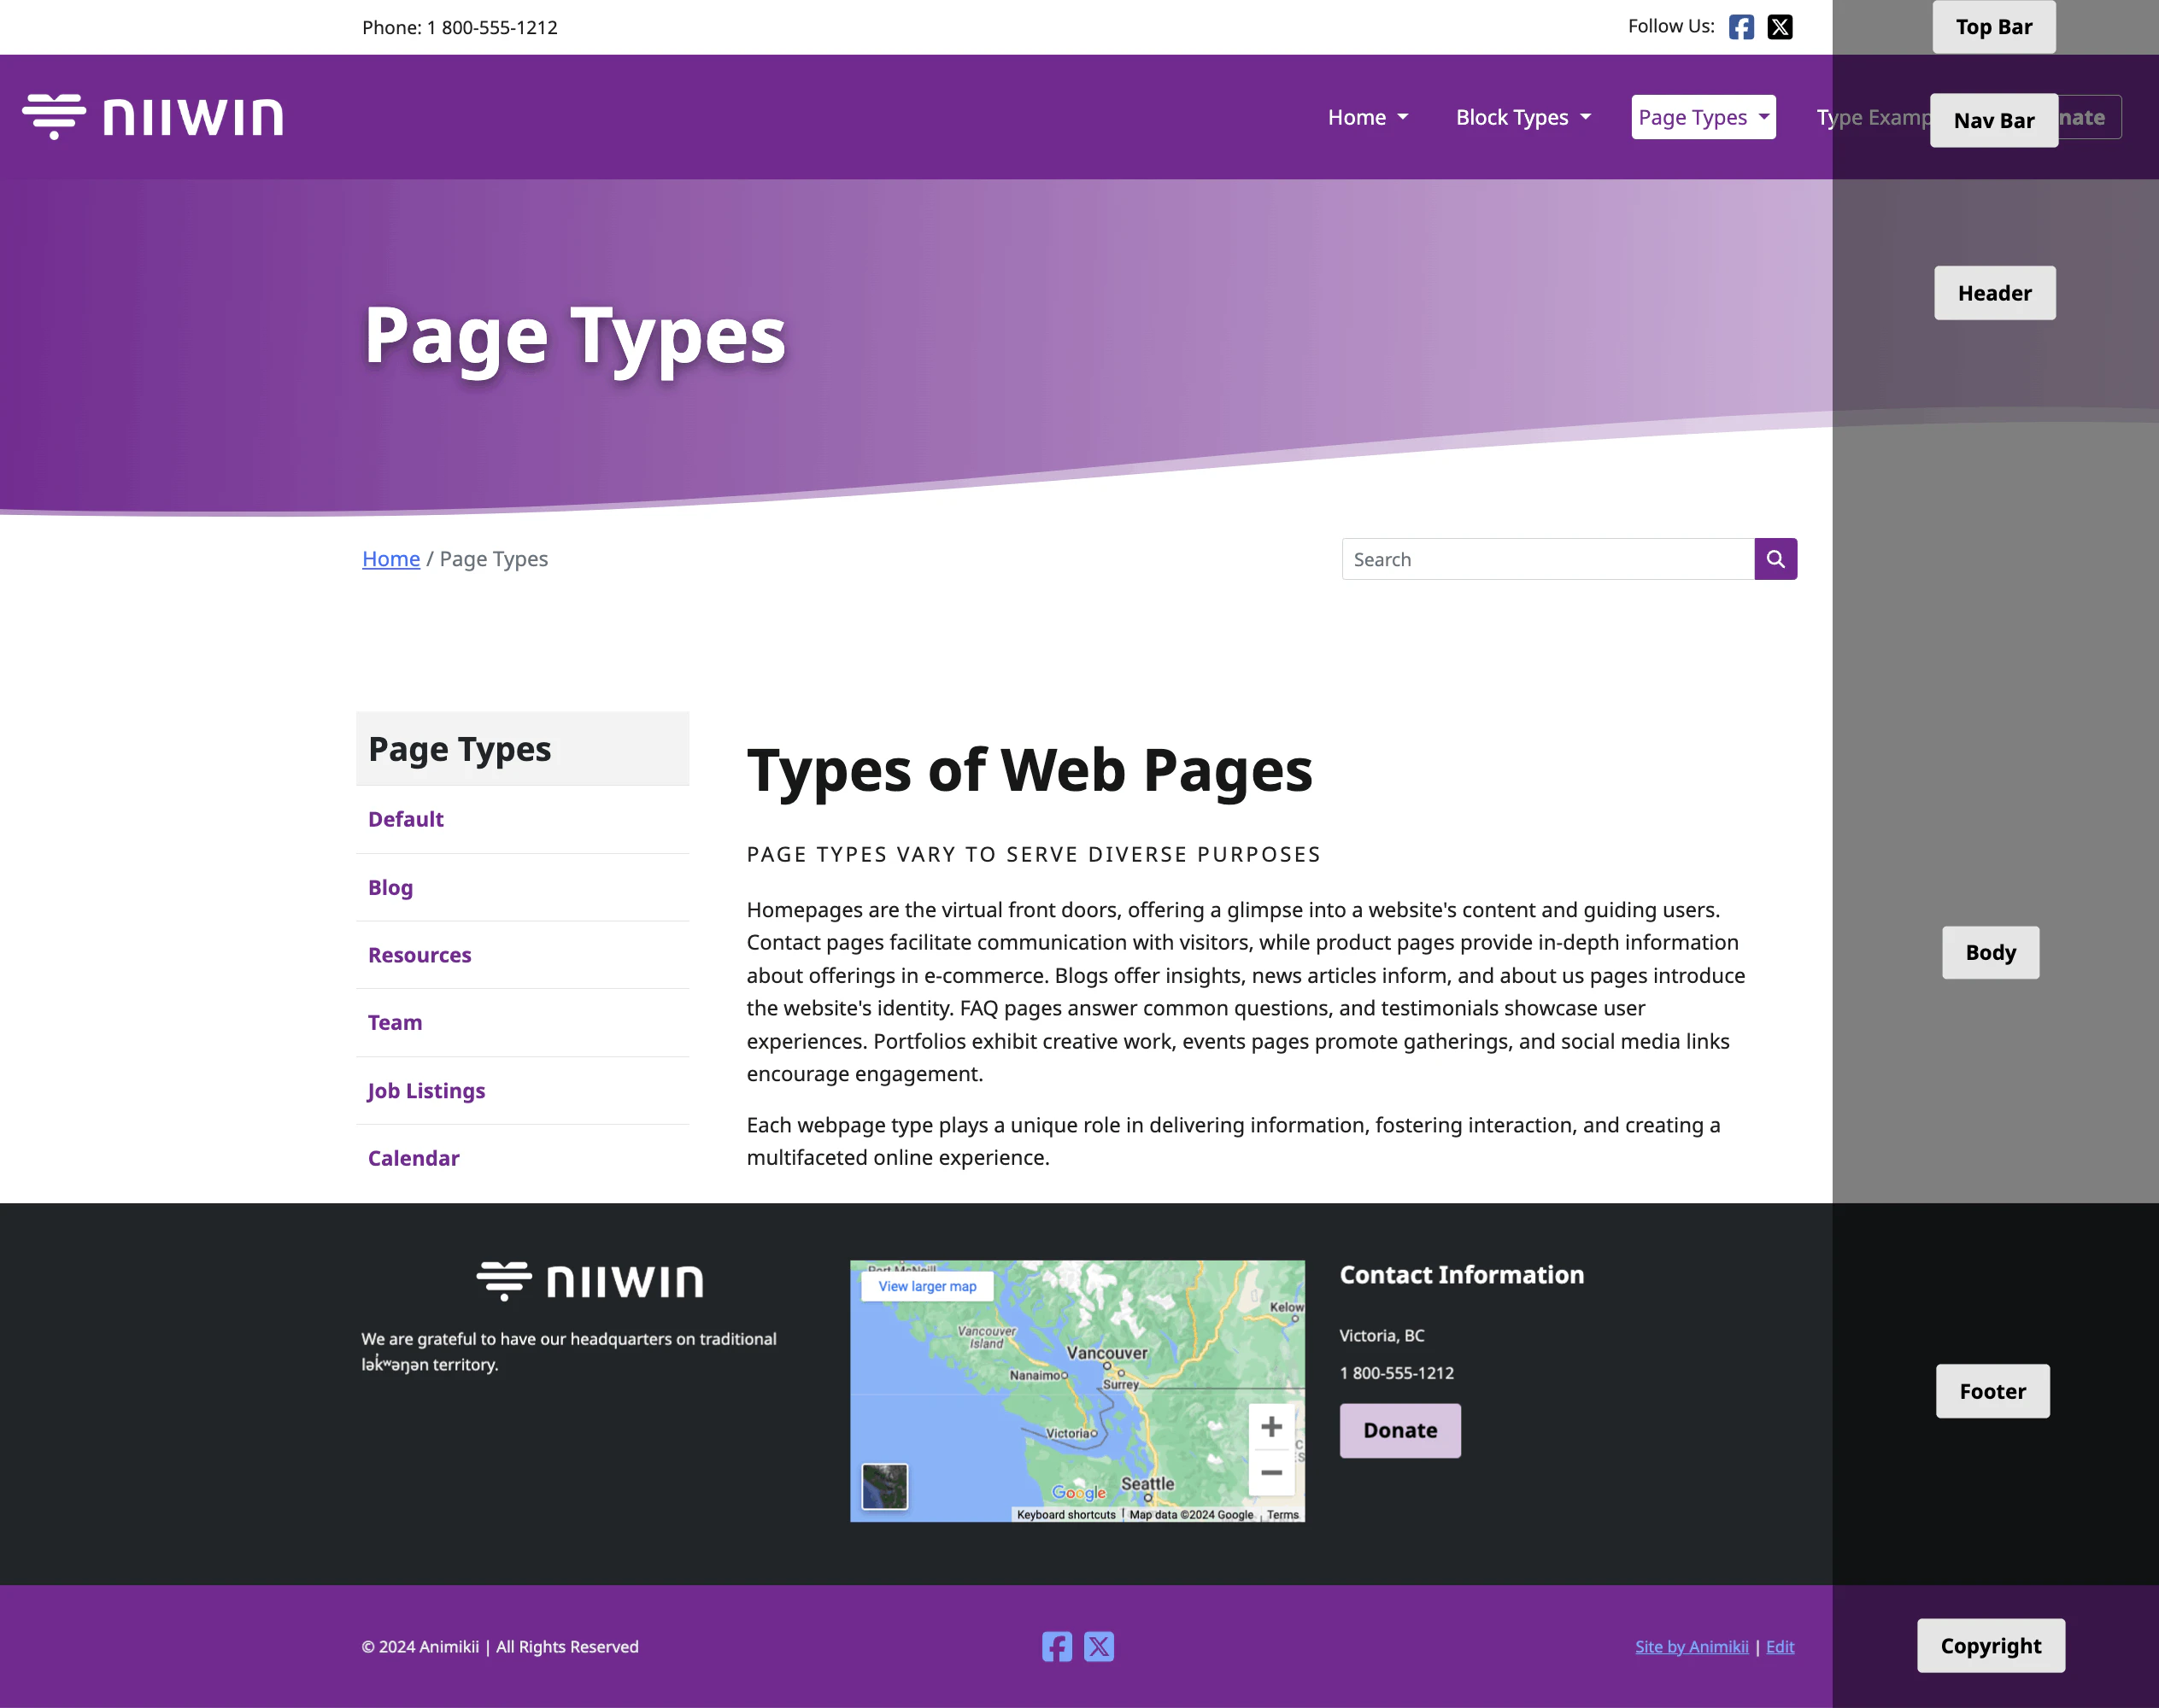Click the Facebook icon in top bar
Image resolution: width=2159 pixels, height=1708 pixels.
pos(1741,27)
